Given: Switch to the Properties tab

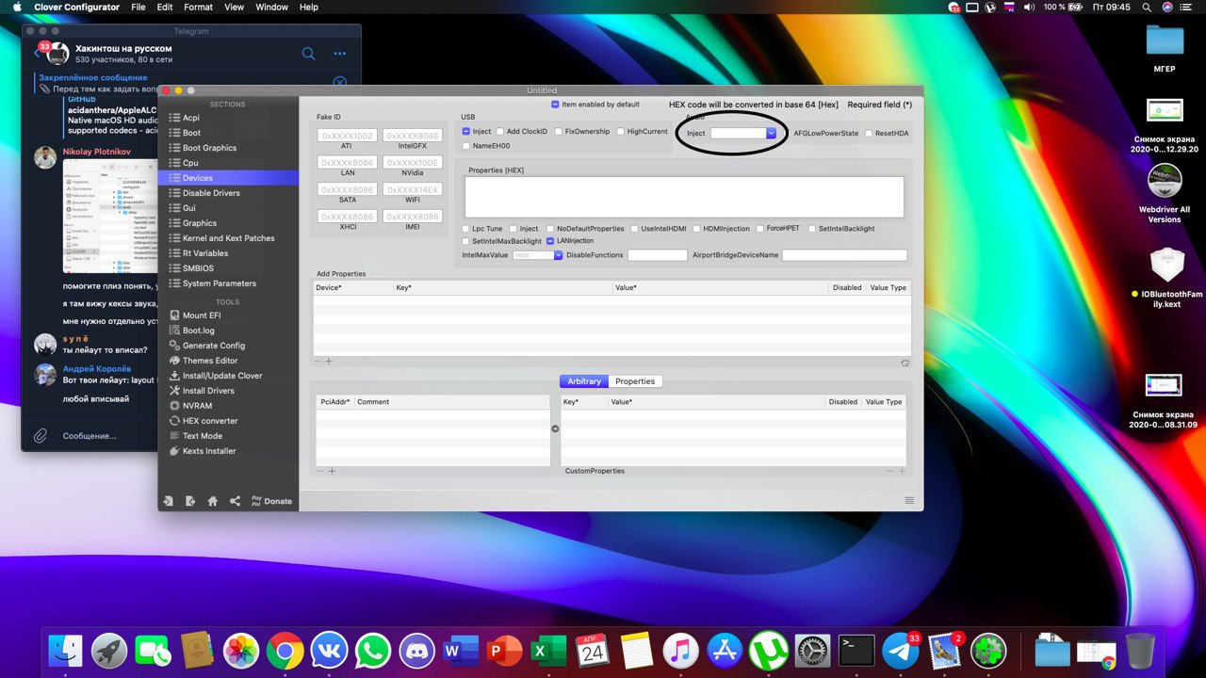Looking at the screenshot, I should (x=634, y=381).
